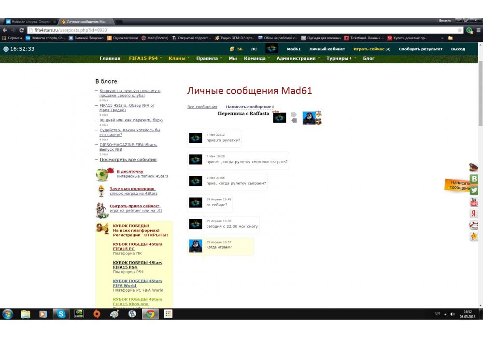The width and height of the screenshot is (483, 338).
Task: Click the YouTube icon in the side panel
Action: (474, 202)
